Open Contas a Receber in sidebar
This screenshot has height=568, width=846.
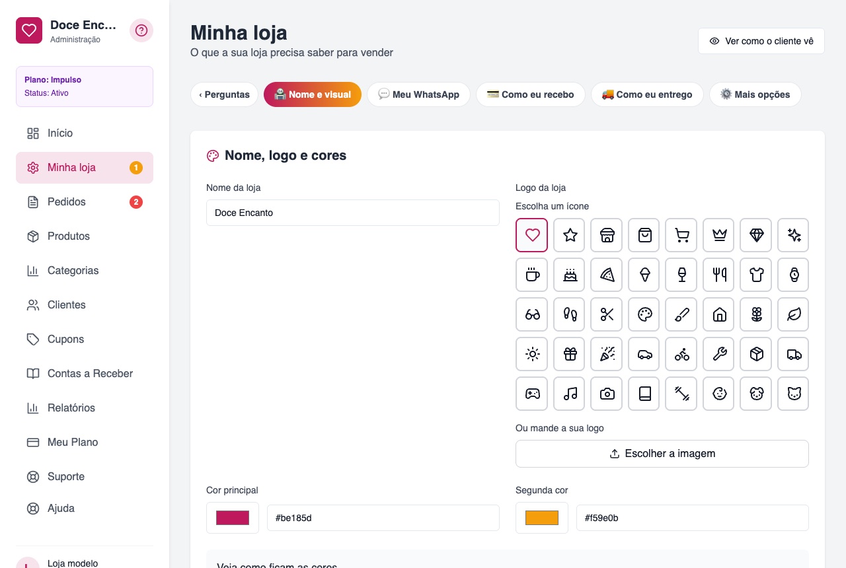click(85, 374)
